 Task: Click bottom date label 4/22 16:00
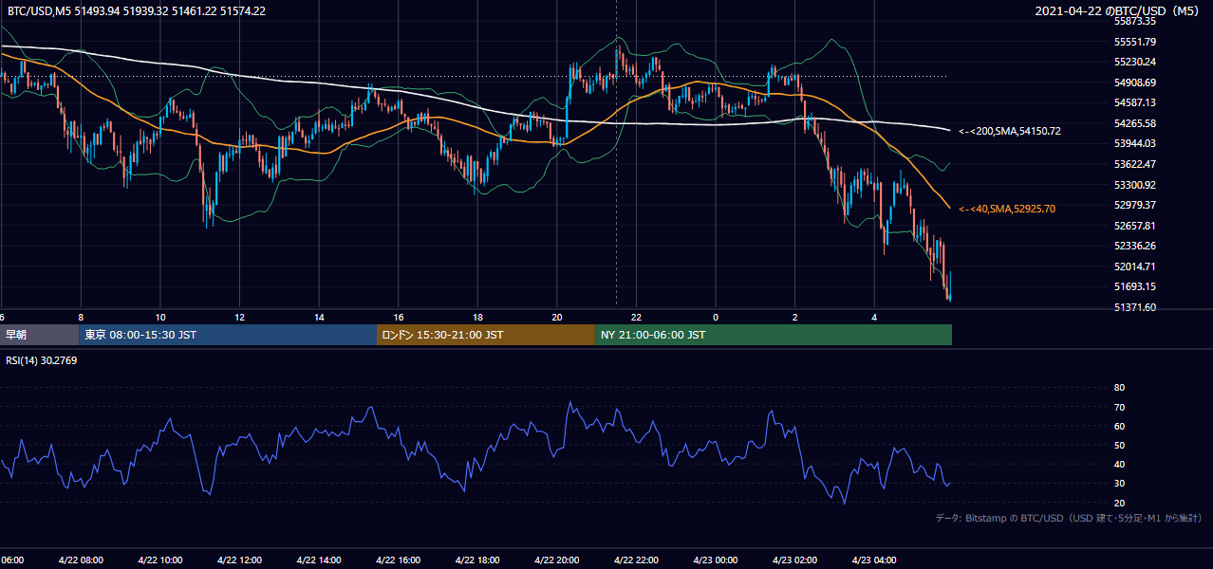398,560
